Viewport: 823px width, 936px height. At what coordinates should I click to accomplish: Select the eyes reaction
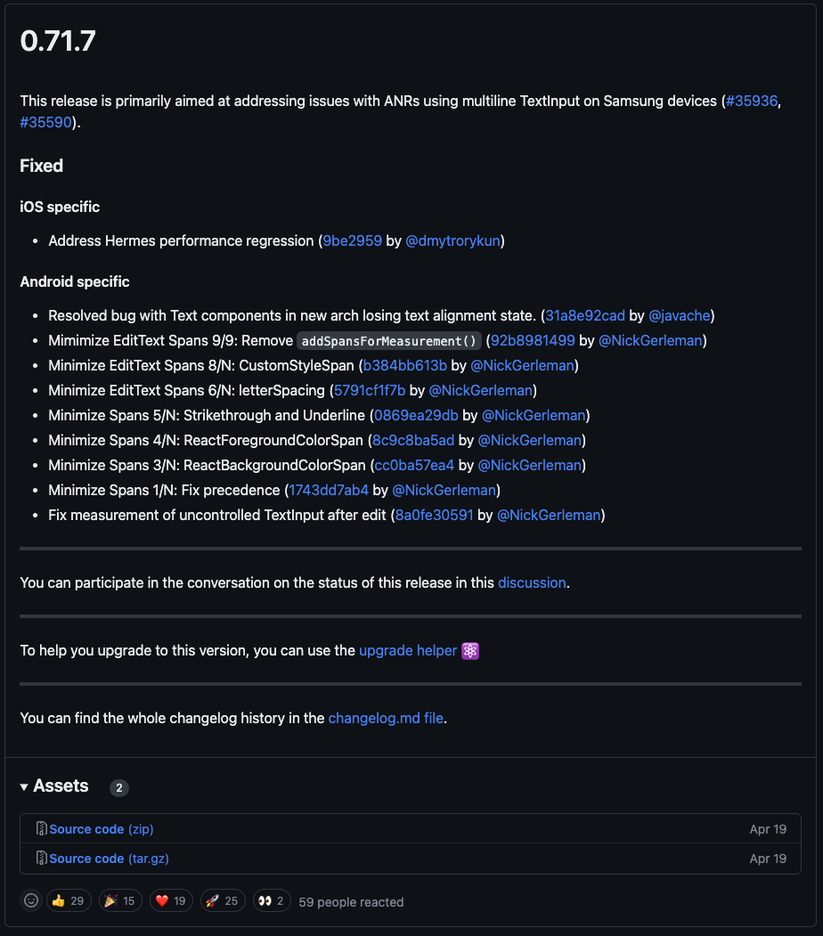[272, 900]
